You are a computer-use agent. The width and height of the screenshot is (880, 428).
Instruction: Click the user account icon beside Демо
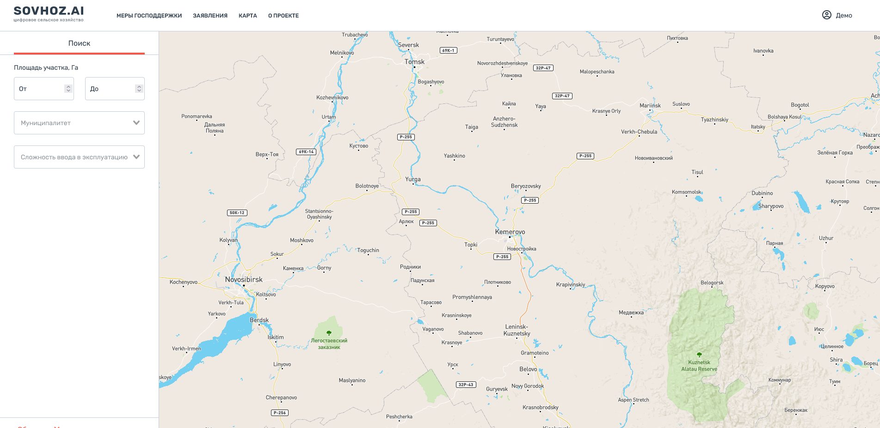826,15
